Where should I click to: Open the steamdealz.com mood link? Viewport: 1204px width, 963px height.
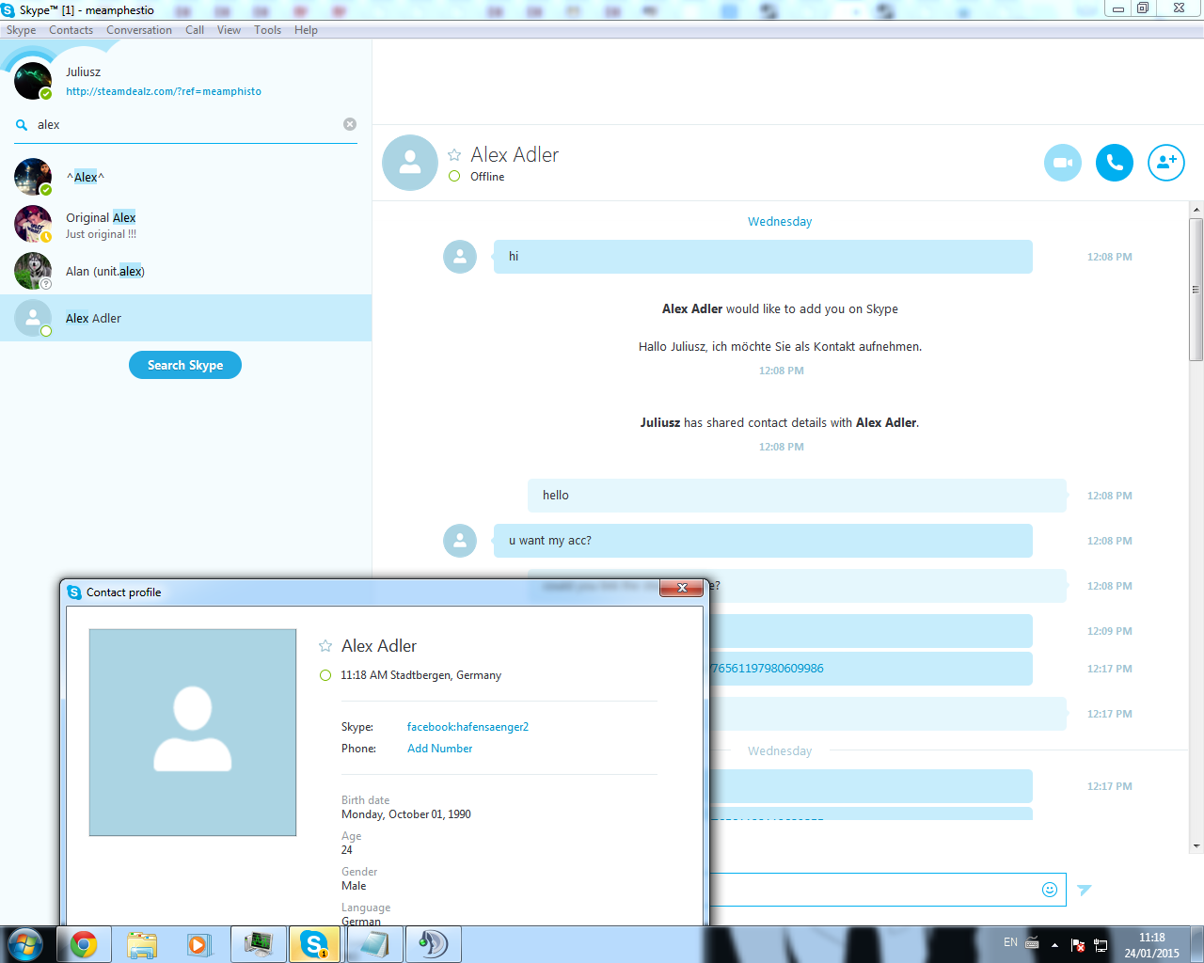pyautogui.click(x=164, y=91)
